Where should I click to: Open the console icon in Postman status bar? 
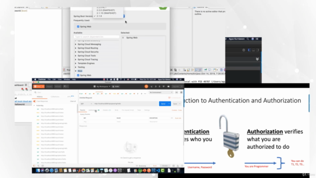click(42, 166)
